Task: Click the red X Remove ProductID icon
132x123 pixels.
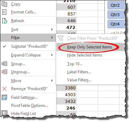Action: [x=4, y=89]
